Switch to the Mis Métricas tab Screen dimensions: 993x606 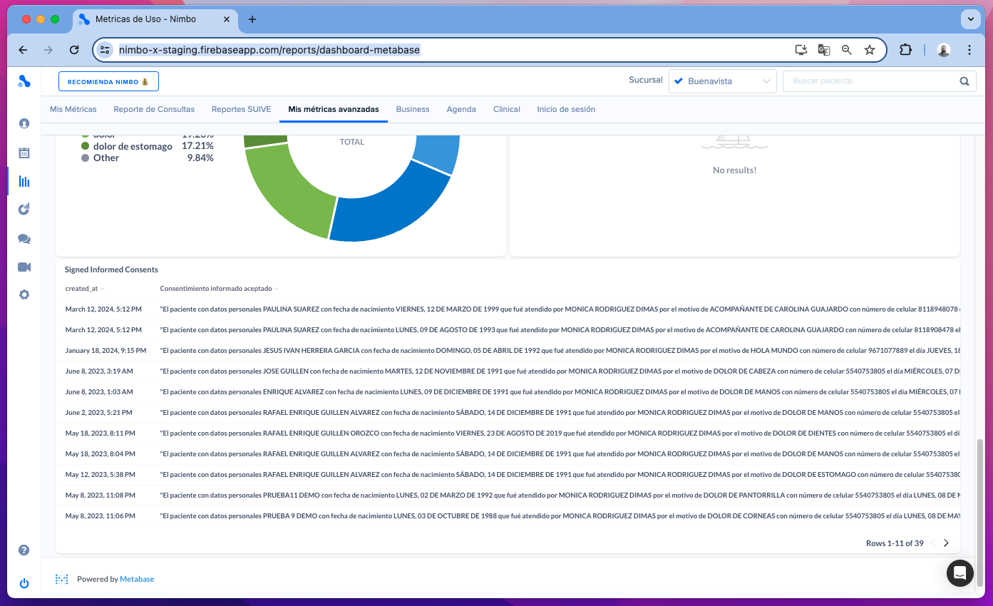(x=73, y=109)
